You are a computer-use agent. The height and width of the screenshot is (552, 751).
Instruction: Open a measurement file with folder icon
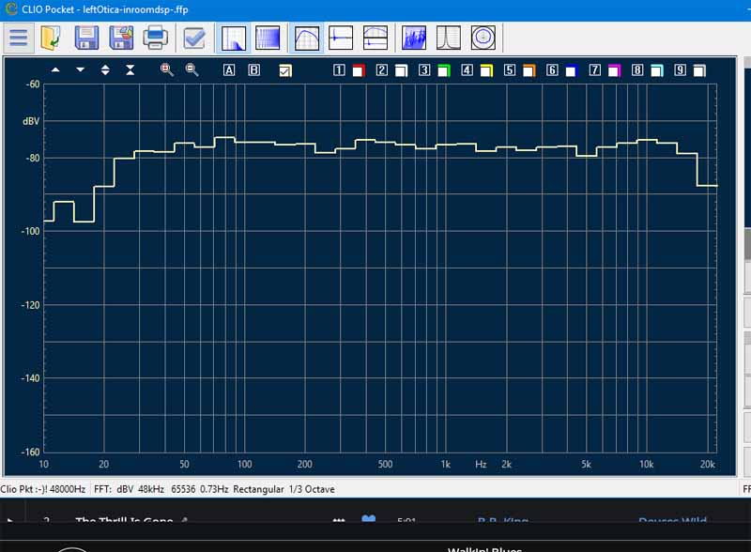pos(51,38)
